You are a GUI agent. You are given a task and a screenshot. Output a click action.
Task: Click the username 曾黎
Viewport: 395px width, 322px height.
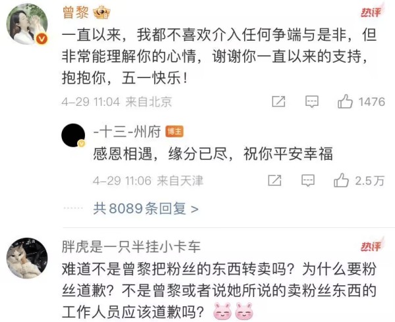point(76,12)
